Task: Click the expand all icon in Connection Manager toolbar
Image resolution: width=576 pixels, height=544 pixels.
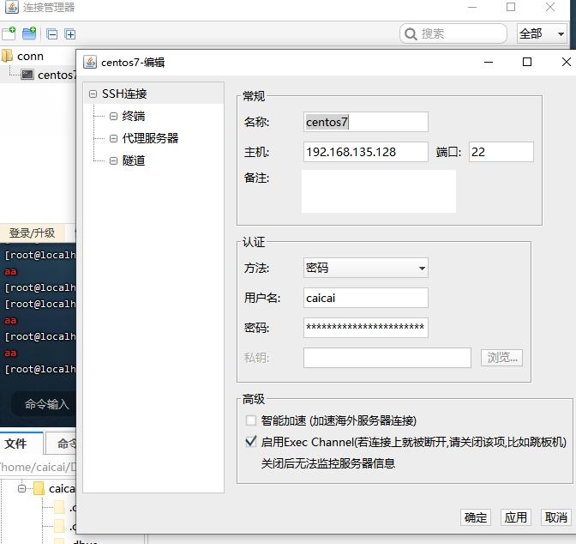Action: 69,34
